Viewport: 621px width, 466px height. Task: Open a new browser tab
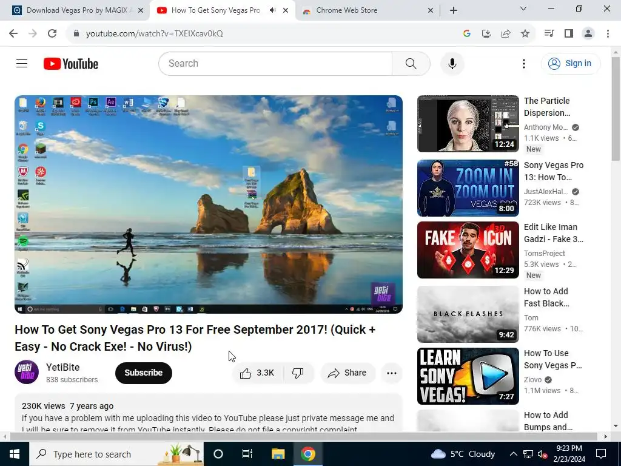tap(454, 11)
